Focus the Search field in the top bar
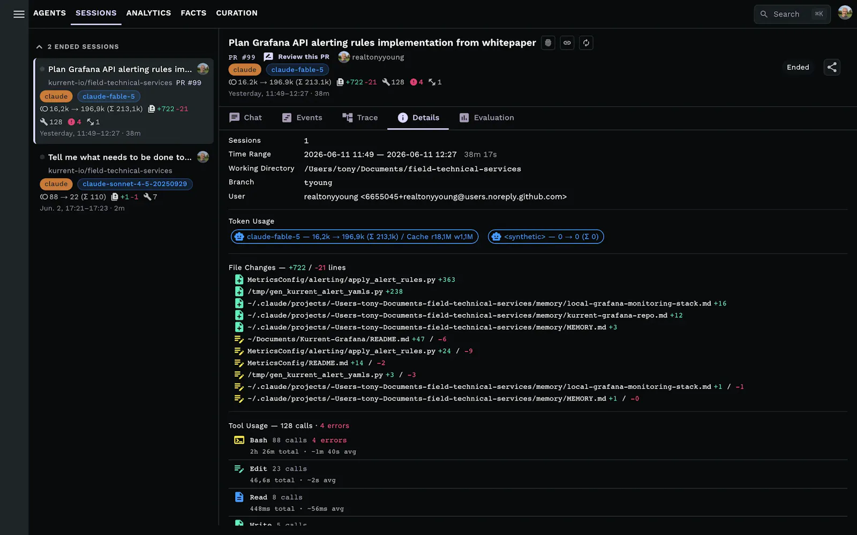The image size is (857, 535). pos(792,14)
